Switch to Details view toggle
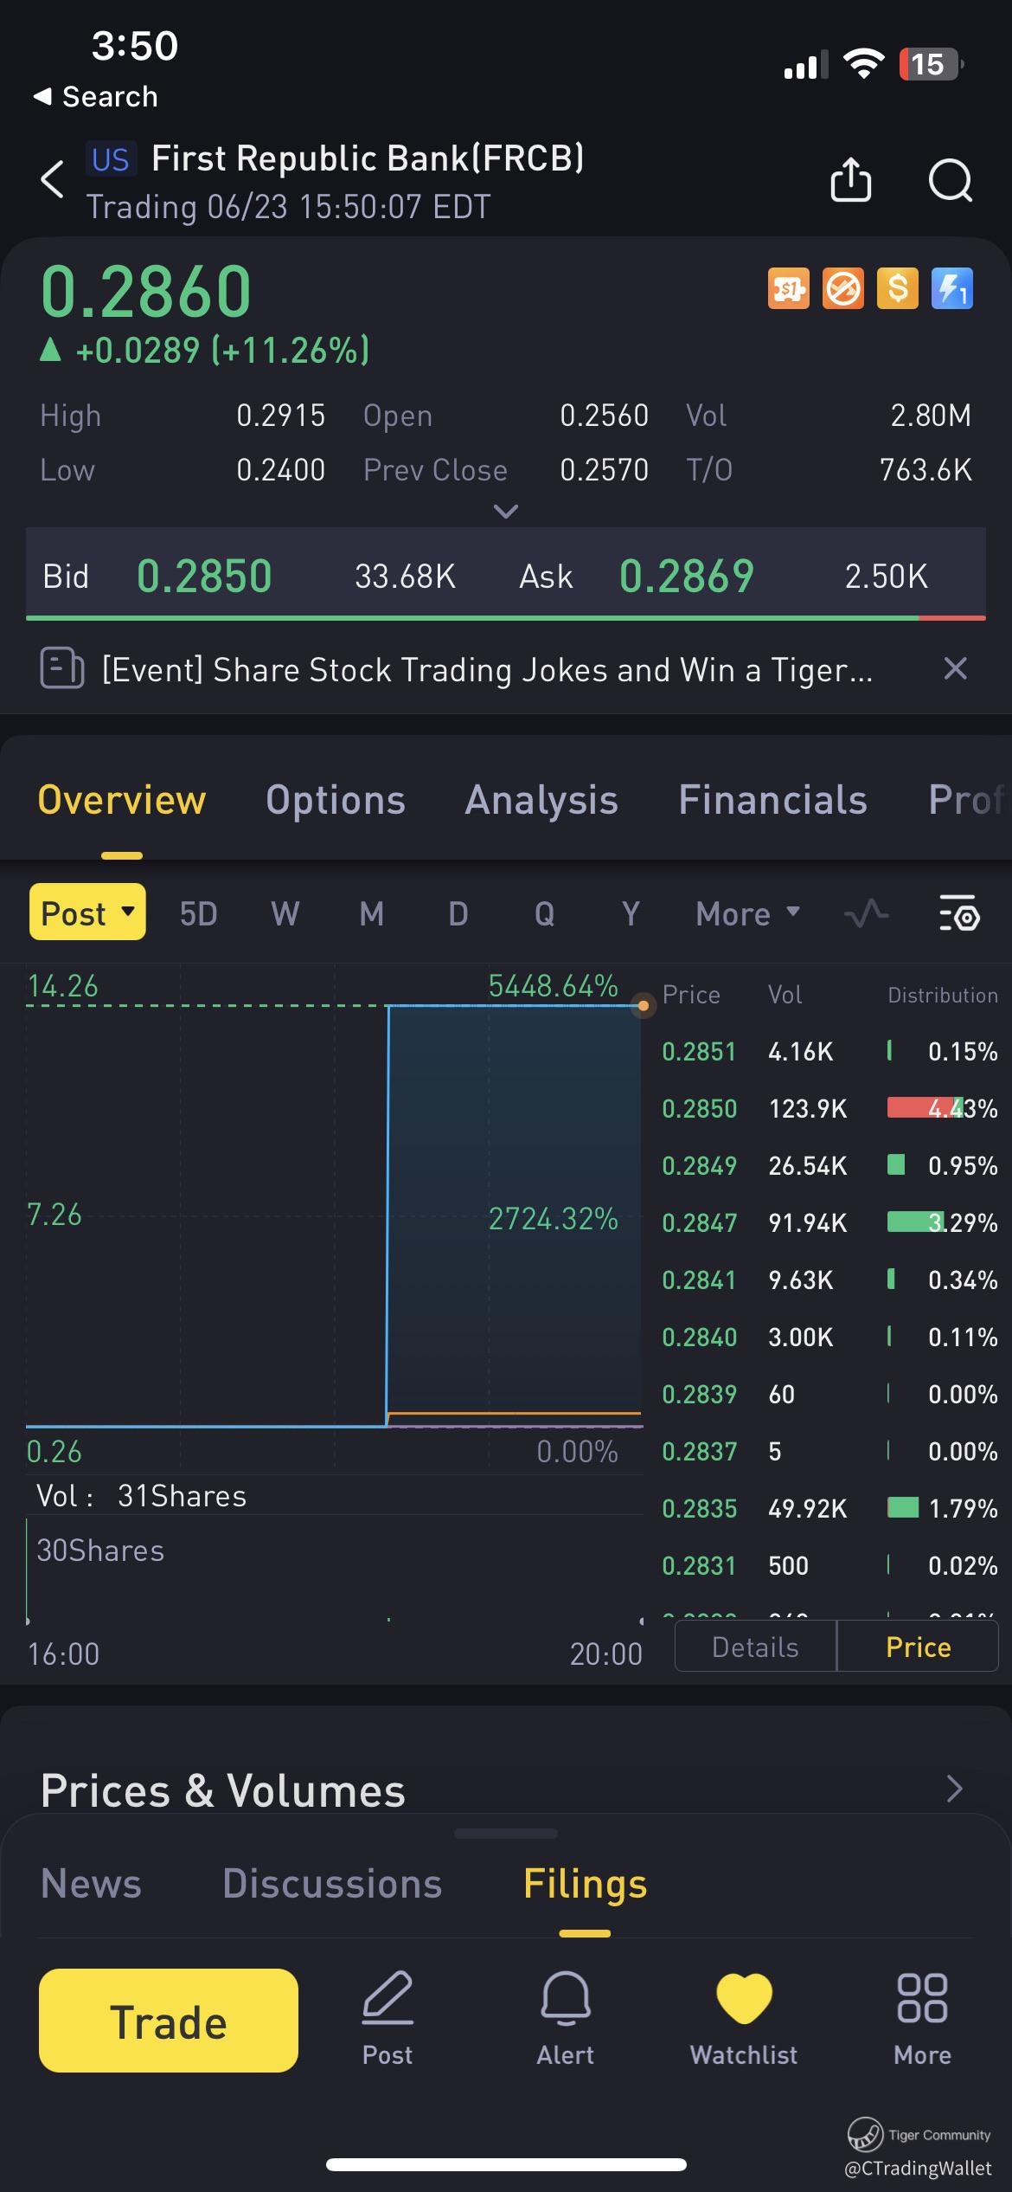Screen dimensions: 1012x2192 pyautogui.click(x=755, y=1647)
